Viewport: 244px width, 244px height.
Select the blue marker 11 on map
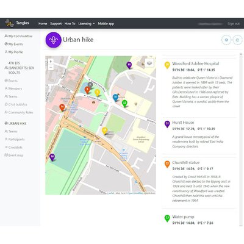(x=115, y=98)
